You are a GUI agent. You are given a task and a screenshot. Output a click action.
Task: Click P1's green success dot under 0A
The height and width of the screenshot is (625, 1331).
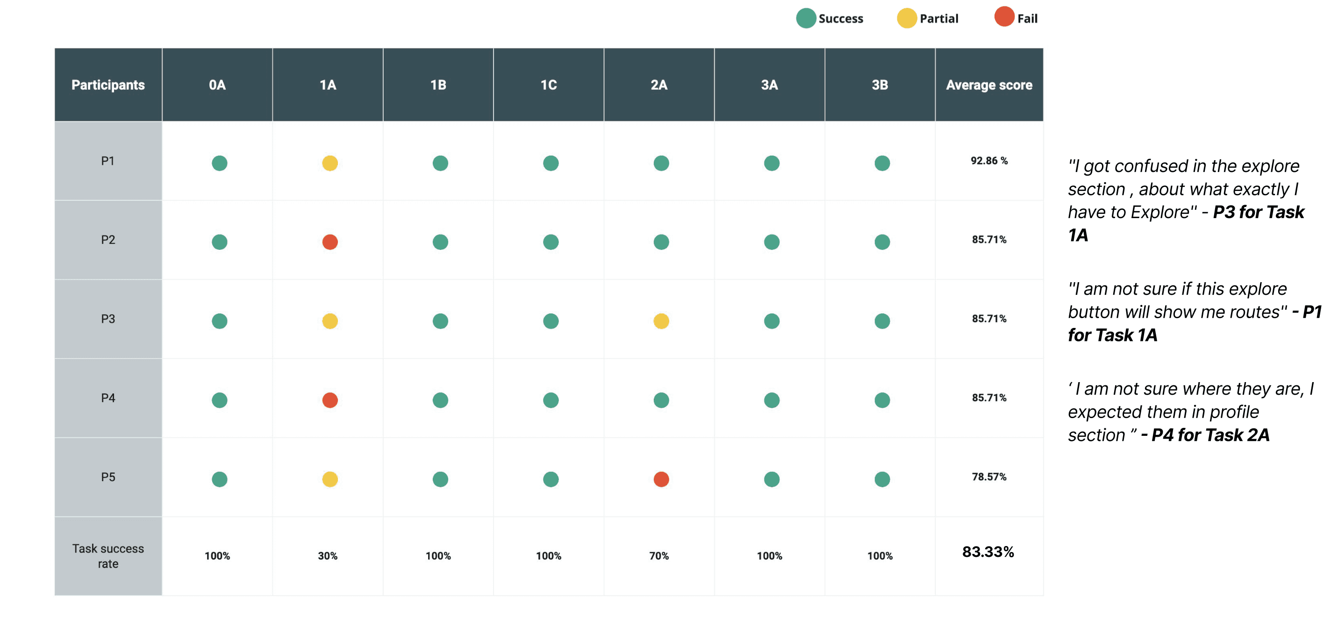pyautogui.click(x=219, y=163)
